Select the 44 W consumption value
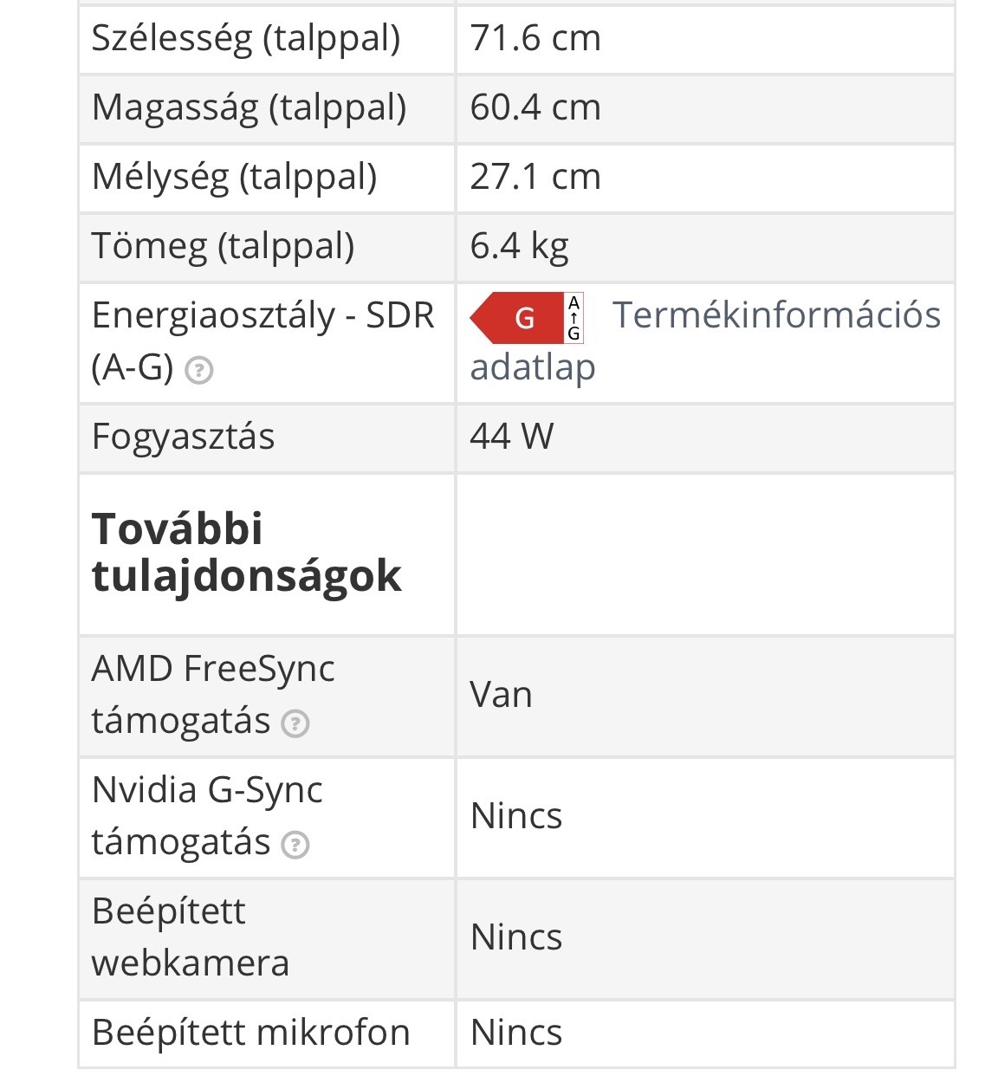998x1076 pixels. (x=511, y=437)
